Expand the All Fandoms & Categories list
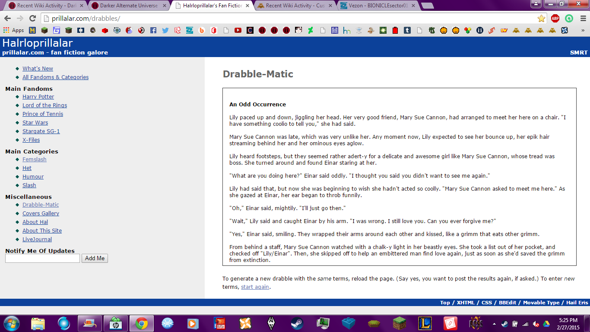The height and width of the screenshot is (332, 590). (55, 77)
